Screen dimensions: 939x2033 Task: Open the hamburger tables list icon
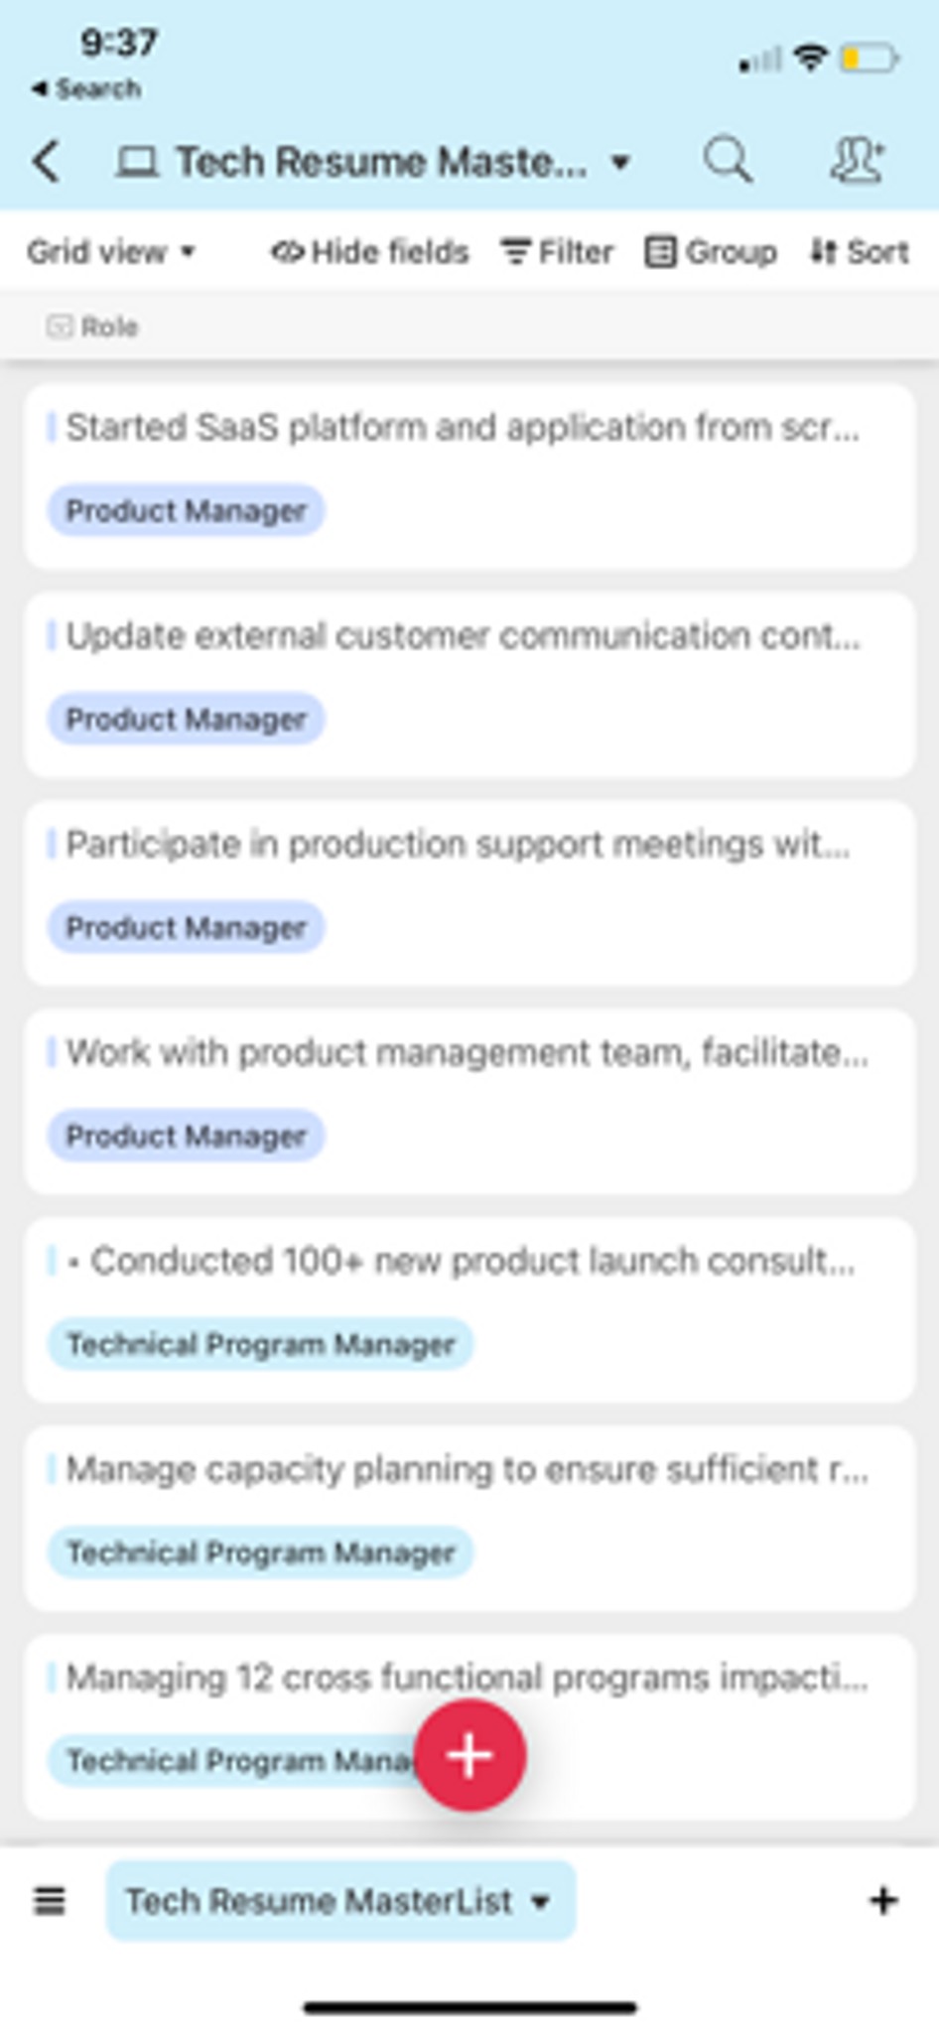[50, 1900]
